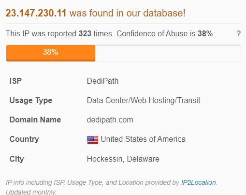This screenshot has height=195, width=246.
Task: Click the Data Center/Web Hosting/Transit usage type
Action: coord(144,100)
